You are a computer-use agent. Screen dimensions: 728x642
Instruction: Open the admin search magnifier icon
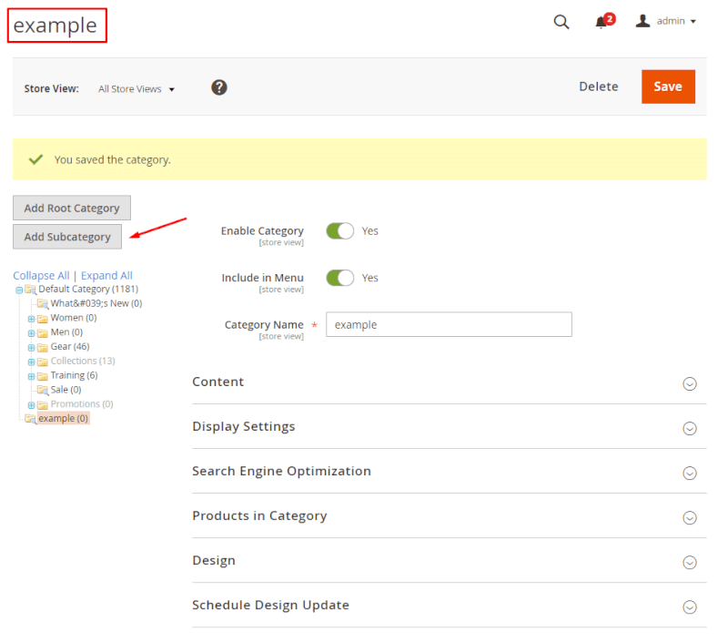561,20
